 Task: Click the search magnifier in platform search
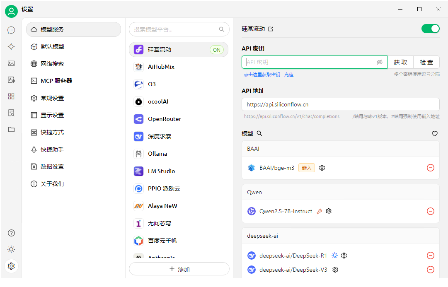[x=221, y=29]
